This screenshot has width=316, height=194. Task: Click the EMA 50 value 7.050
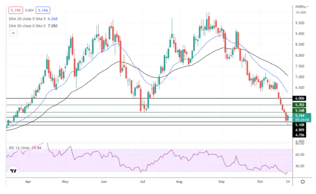click(53, 26)
